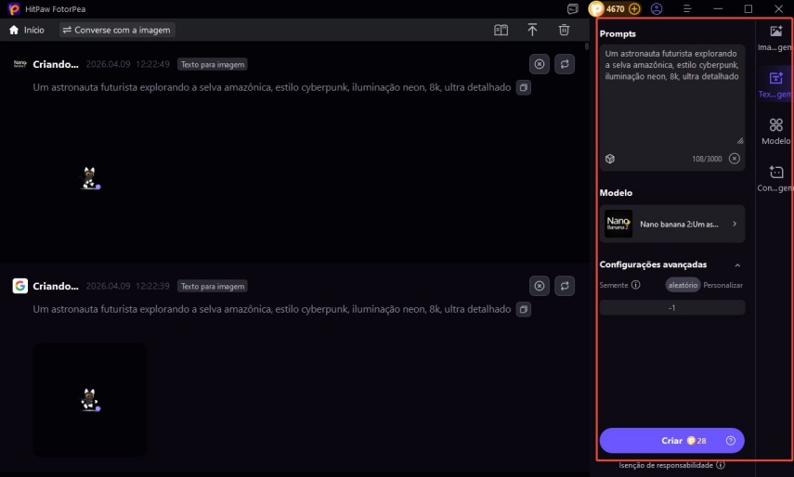Switch to Converse com a imagem

(117, 30)
